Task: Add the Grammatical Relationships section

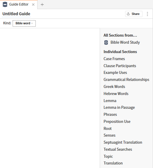Action: tap(126, 80)
